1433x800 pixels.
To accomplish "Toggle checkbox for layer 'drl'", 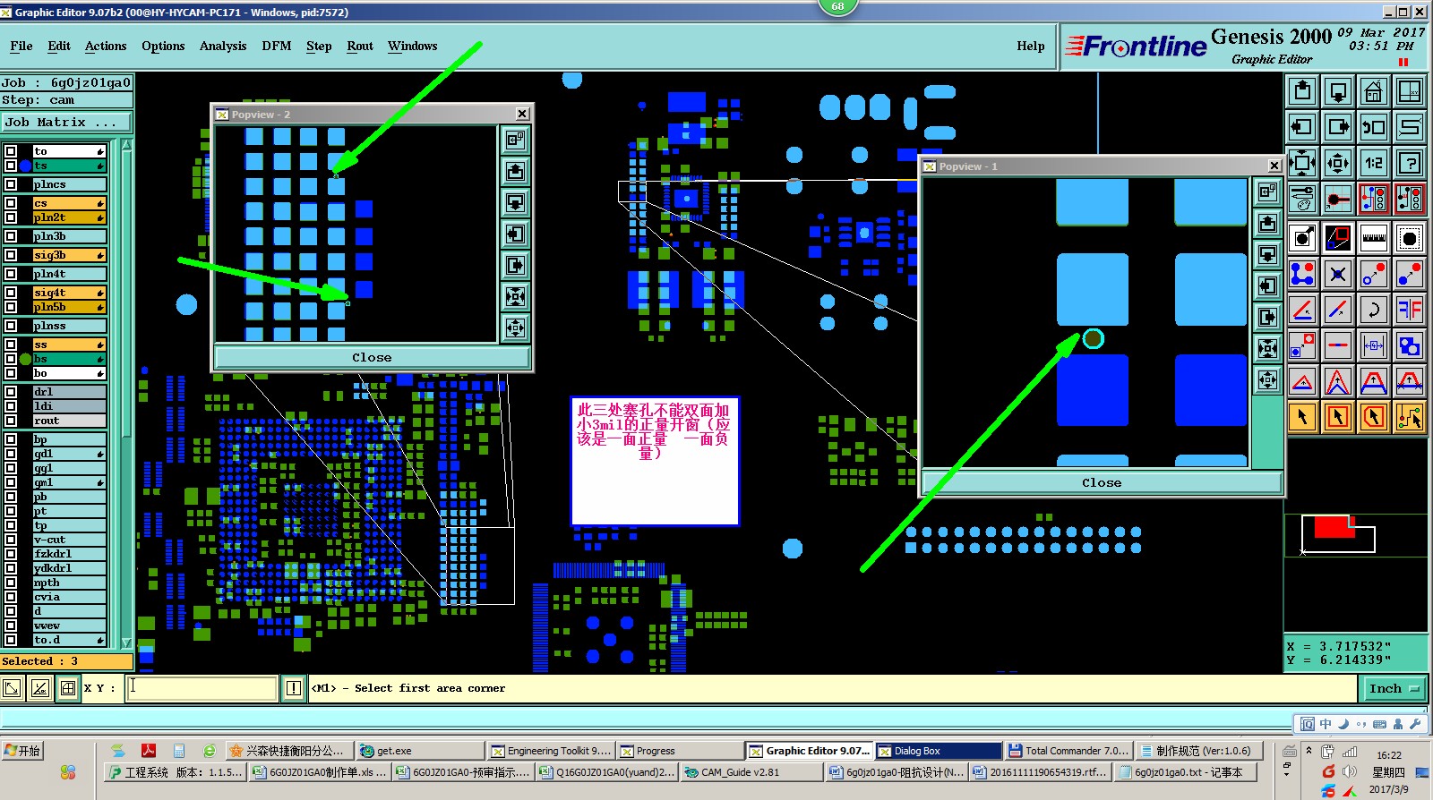I will pos(11,392).
